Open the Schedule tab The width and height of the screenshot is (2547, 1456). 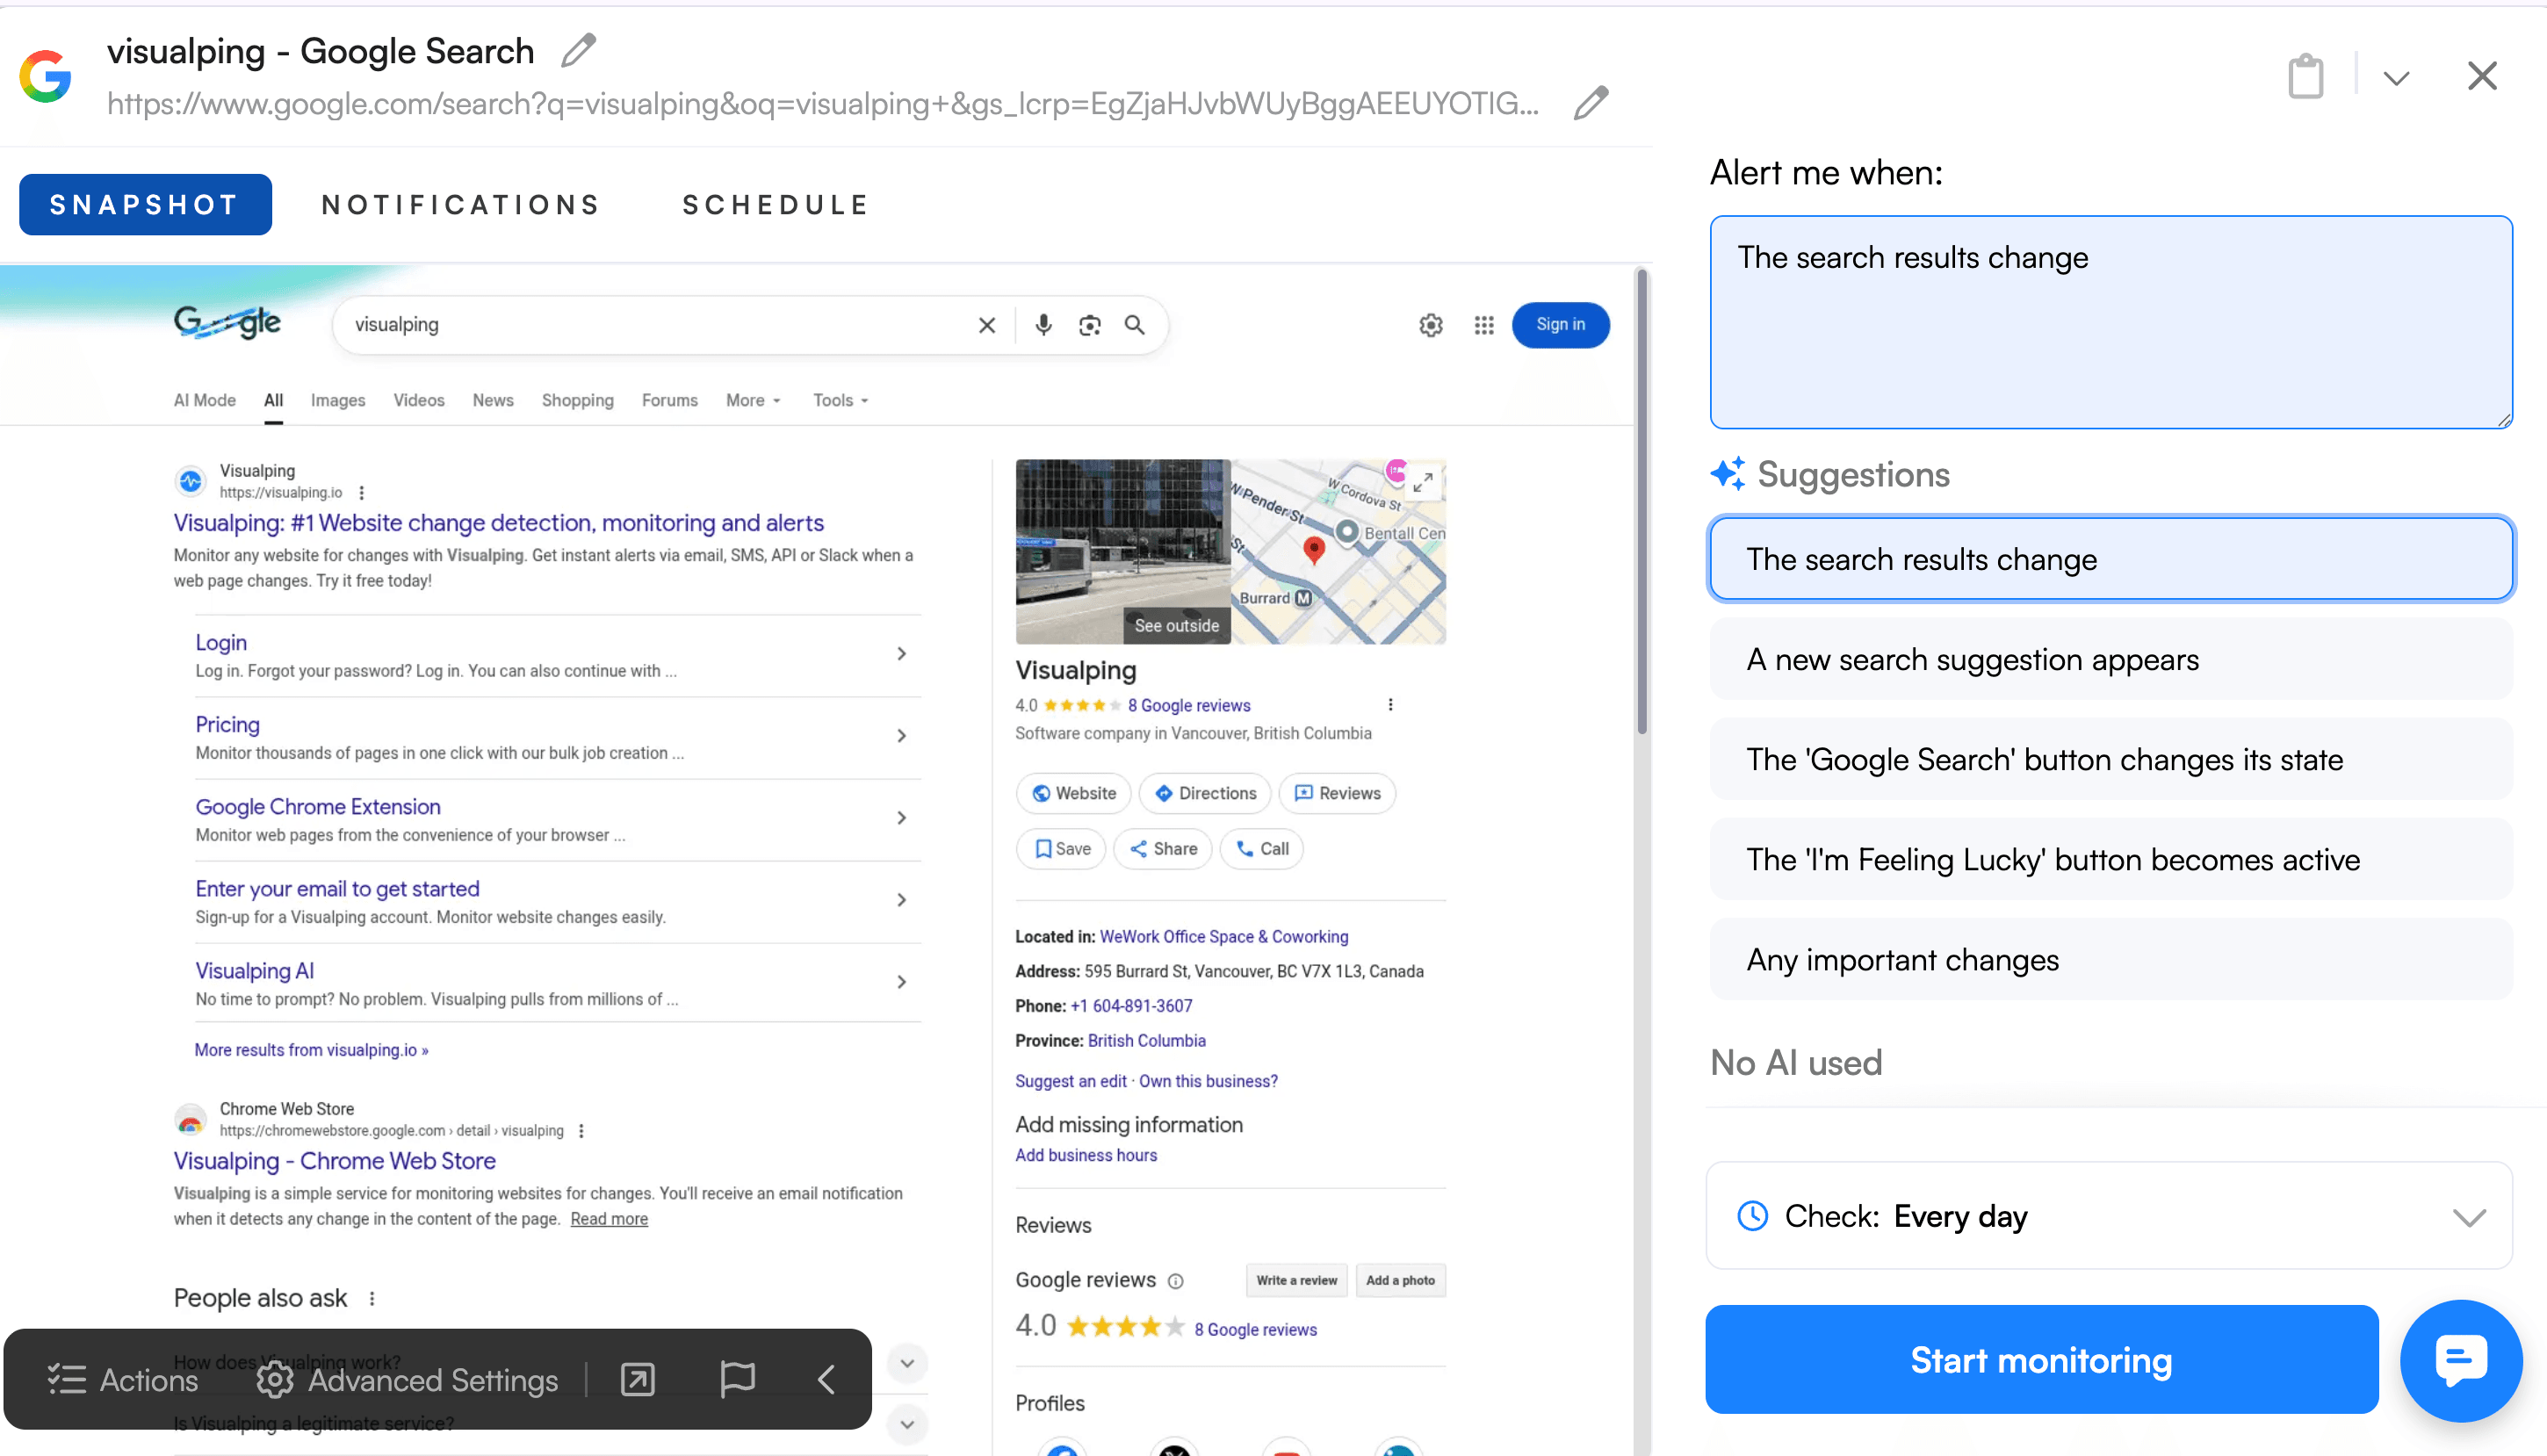(x=775, y=205)
